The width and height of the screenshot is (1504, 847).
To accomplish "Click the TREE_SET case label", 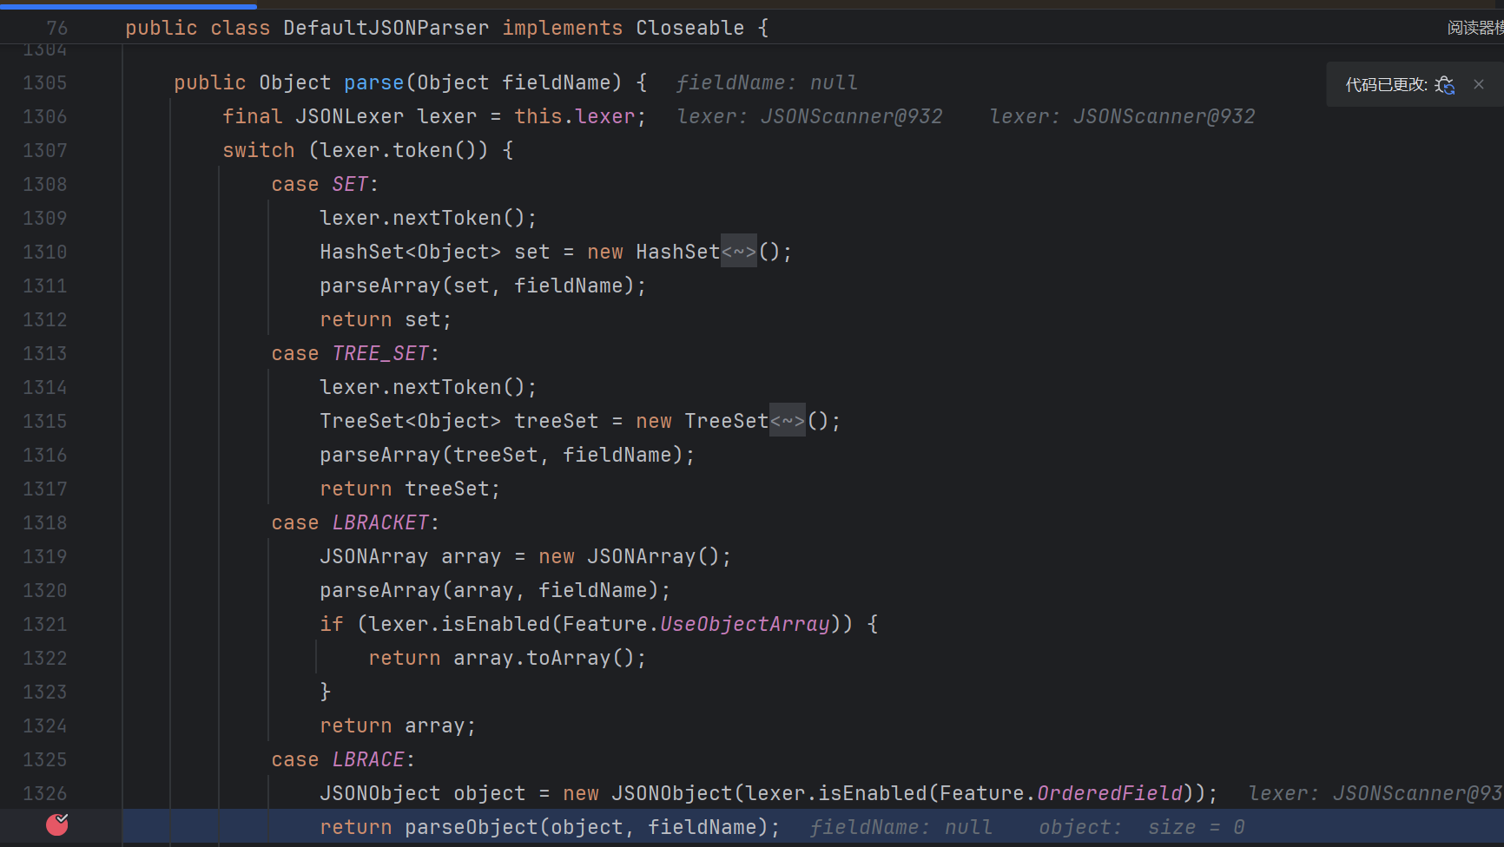I will [x=380, y=353].
